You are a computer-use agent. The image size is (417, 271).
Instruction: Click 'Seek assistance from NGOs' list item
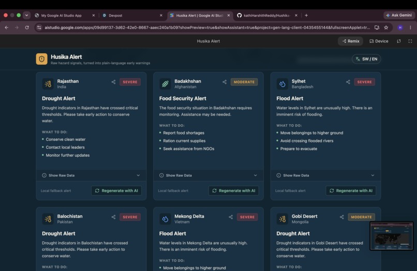[x=188, y=148]
